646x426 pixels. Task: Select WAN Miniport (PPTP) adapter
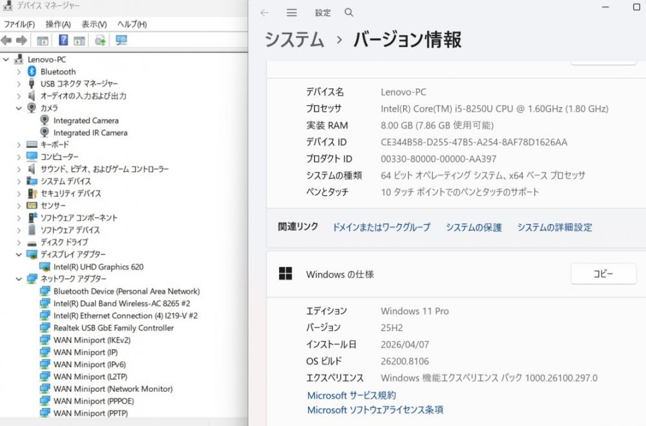(90, 413)
